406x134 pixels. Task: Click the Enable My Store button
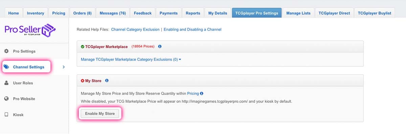[100, 114]
